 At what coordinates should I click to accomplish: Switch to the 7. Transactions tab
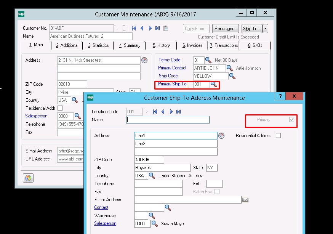[224, 45]
